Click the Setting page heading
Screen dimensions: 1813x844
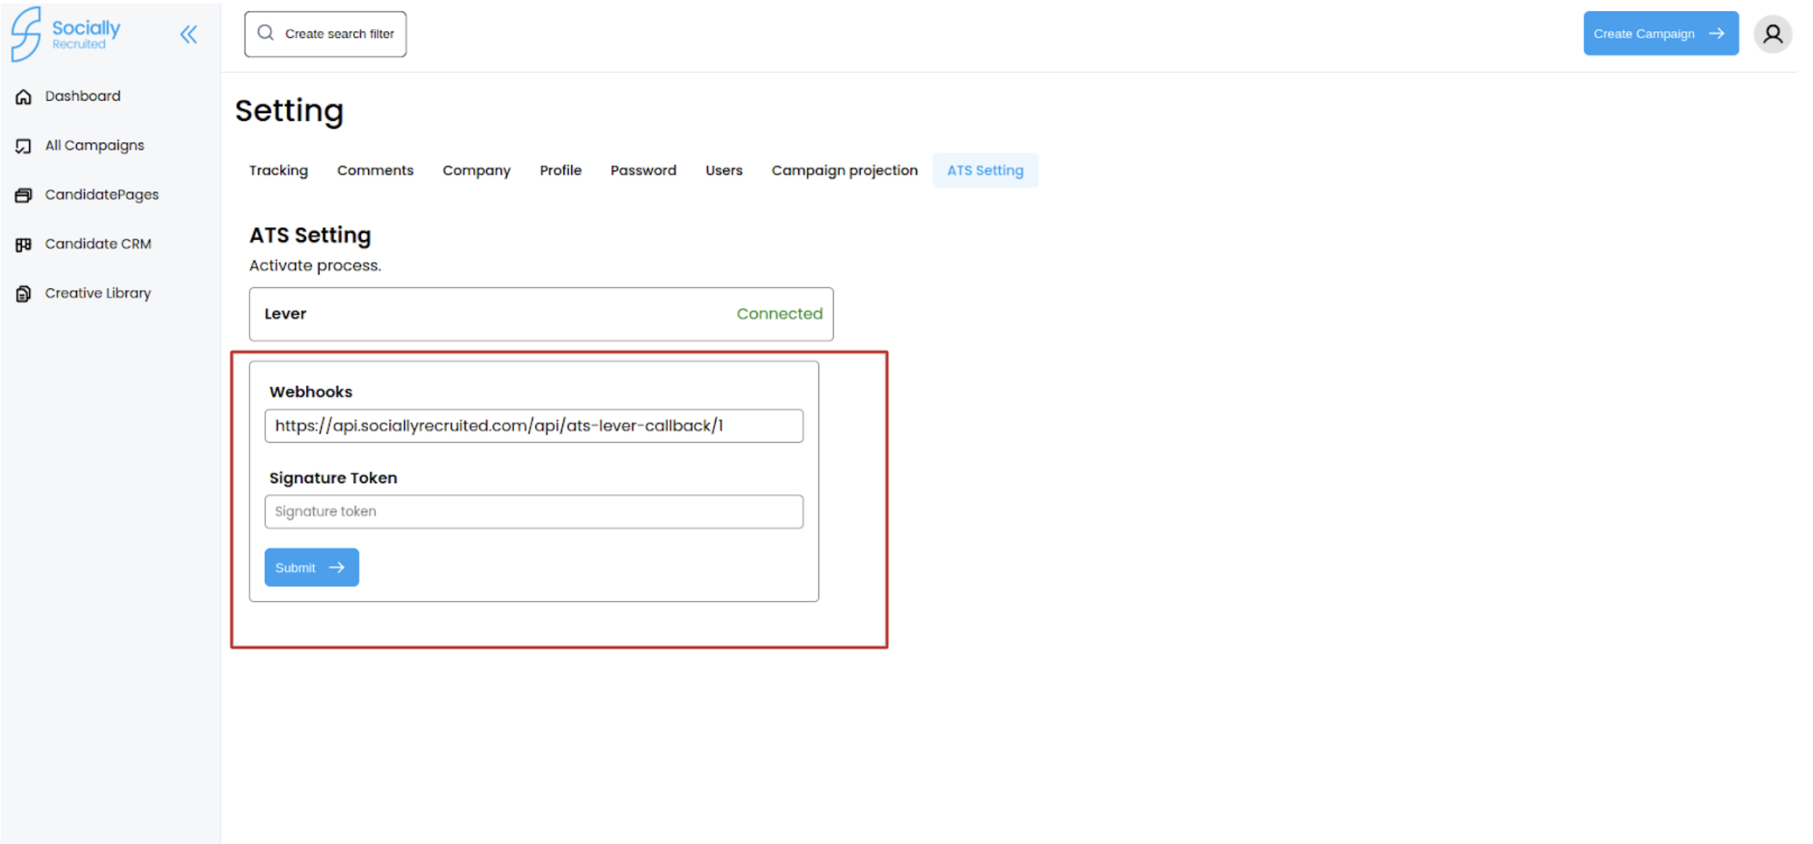pyautogui.click(x=289, y=111)
